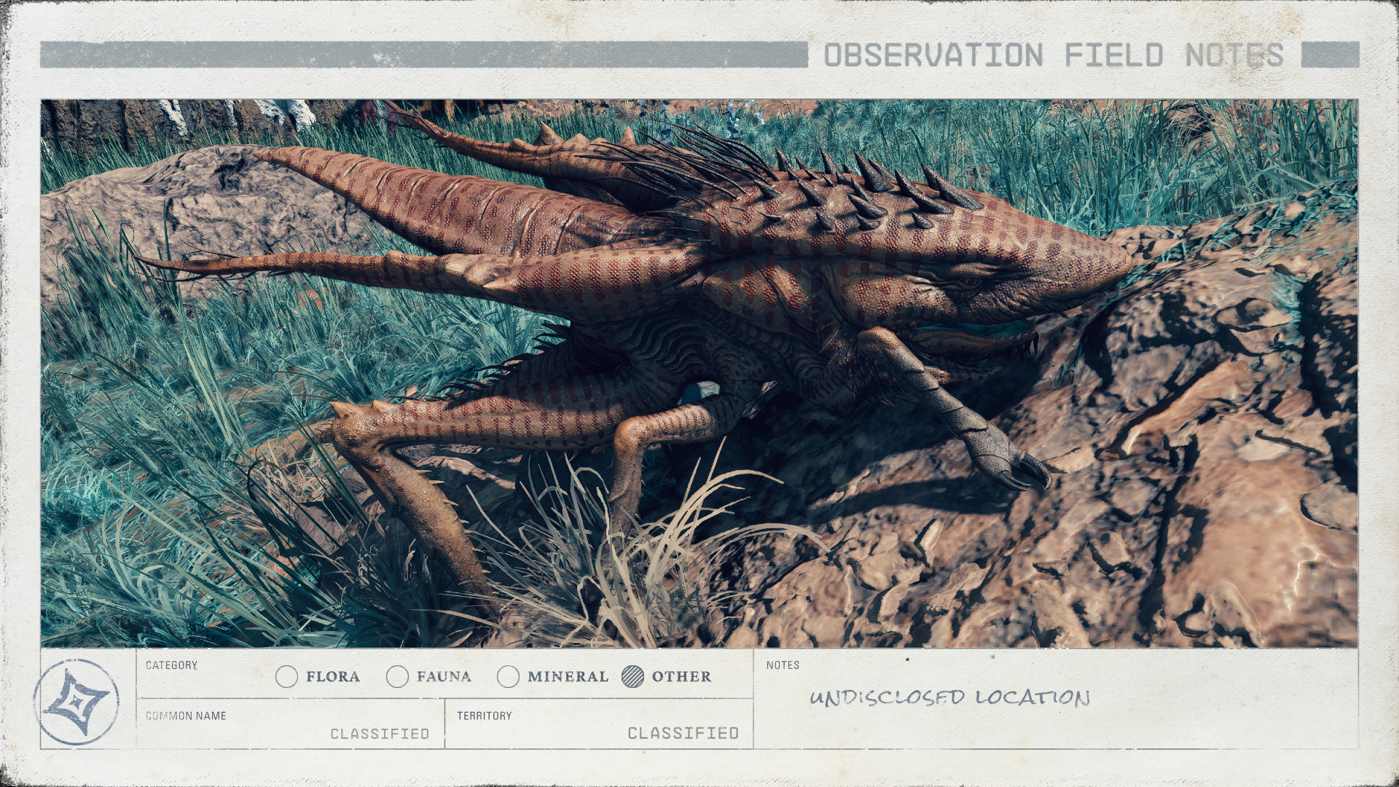
Task: Click the Notes section label
Action: tap(783, 665)
